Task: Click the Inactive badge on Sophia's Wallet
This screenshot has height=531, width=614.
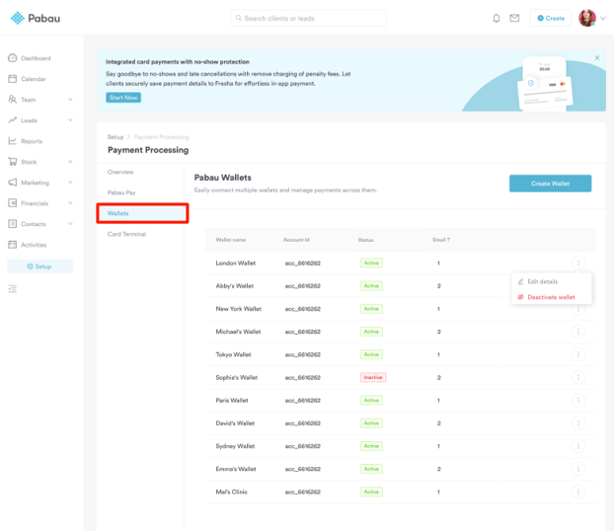Action: 373,377
